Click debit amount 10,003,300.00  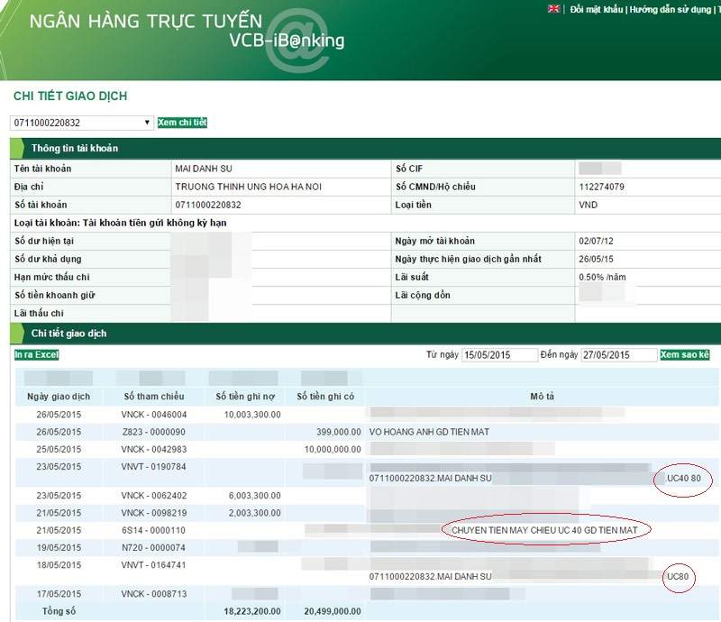[252, 415]
